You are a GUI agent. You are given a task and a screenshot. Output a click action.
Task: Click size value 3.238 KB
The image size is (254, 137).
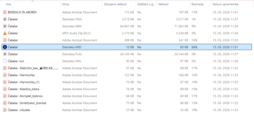182,33
